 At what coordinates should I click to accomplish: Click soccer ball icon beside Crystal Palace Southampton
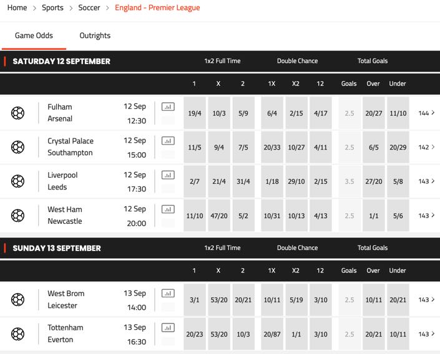coord(17,147)
